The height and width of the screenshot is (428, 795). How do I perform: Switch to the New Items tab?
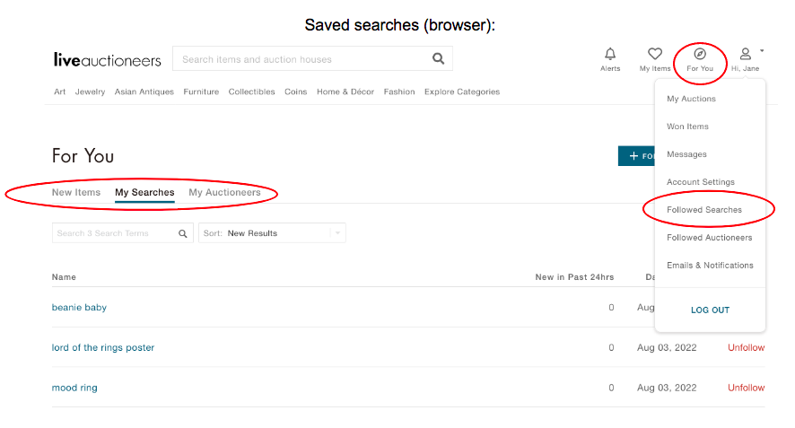point(76,193)
